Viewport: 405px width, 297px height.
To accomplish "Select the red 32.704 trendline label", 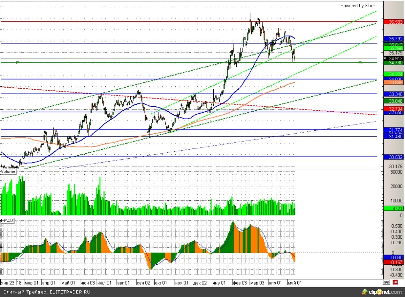I will click(393, 109).
